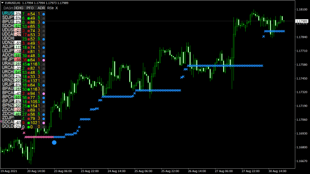The width and height of the screenshot is (310, 174).
Task: Click the green PFO dot in BPAUD row
Action: pos(29,89)
